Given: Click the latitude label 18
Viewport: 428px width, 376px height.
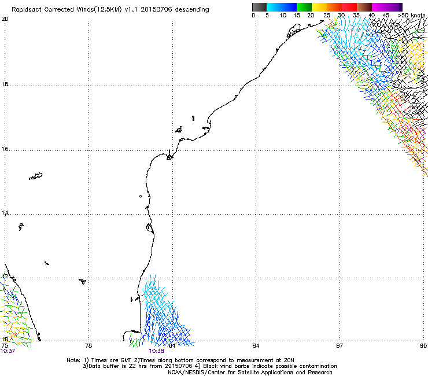Looking at the screenshot, I should pyautogui.click(x=5, y=84).
